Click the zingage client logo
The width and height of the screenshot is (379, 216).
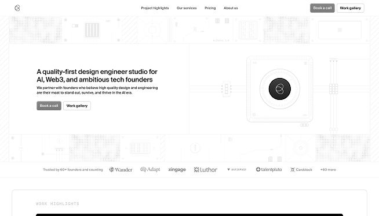177,170
